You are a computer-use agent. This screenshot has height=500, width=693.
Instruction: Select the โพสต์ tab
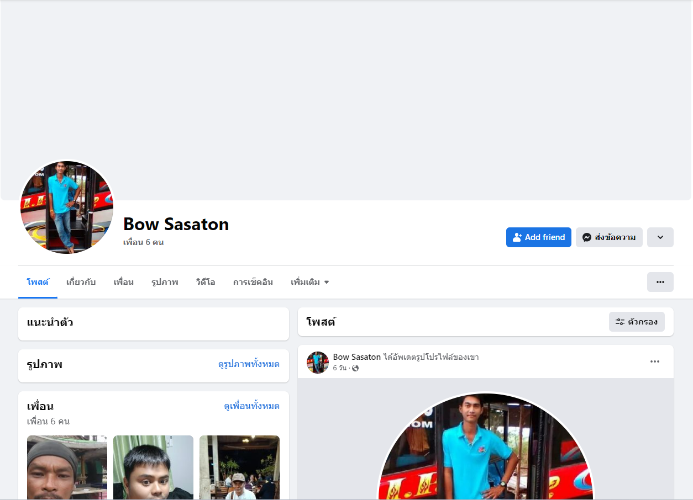click(x=38, y=282)
